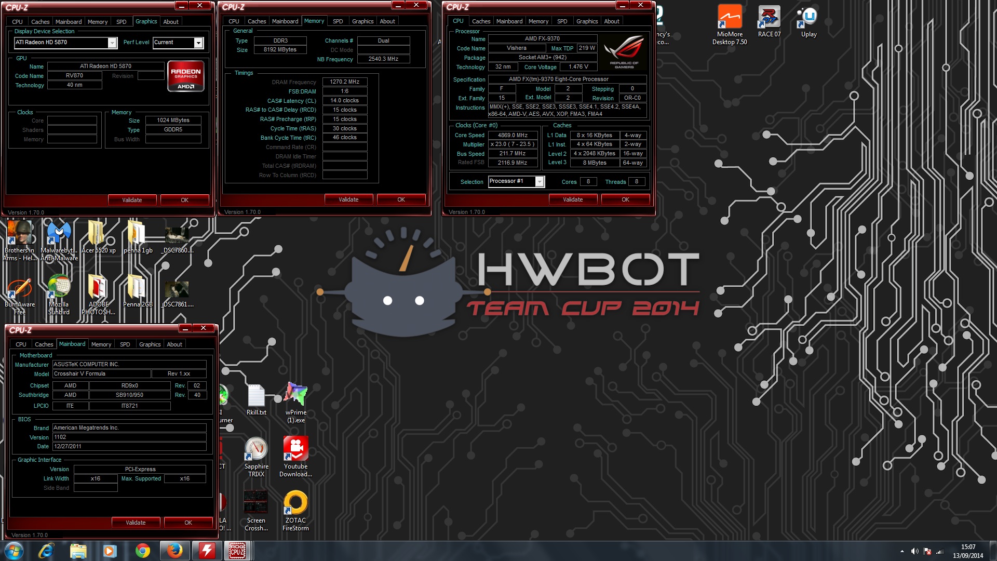The width and height of the screenshot is (997, 561).
Task: Launch ZOTAC FireStorm shortcut
Action: tap(295, 511)
